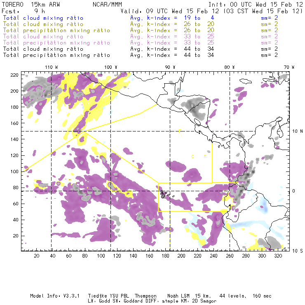Click the "300" tick on the horizontal axis
305x305 pixels.
[x=262, y=256]
